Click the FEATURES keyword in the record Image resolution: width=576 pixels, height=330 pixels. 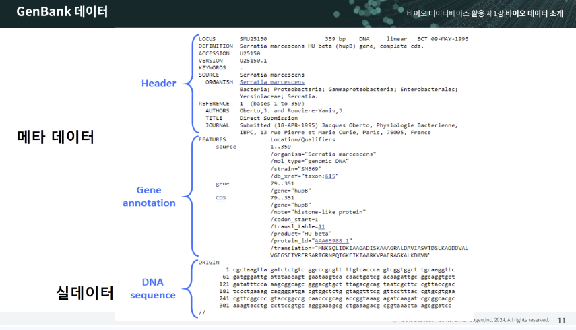point(213,139)
